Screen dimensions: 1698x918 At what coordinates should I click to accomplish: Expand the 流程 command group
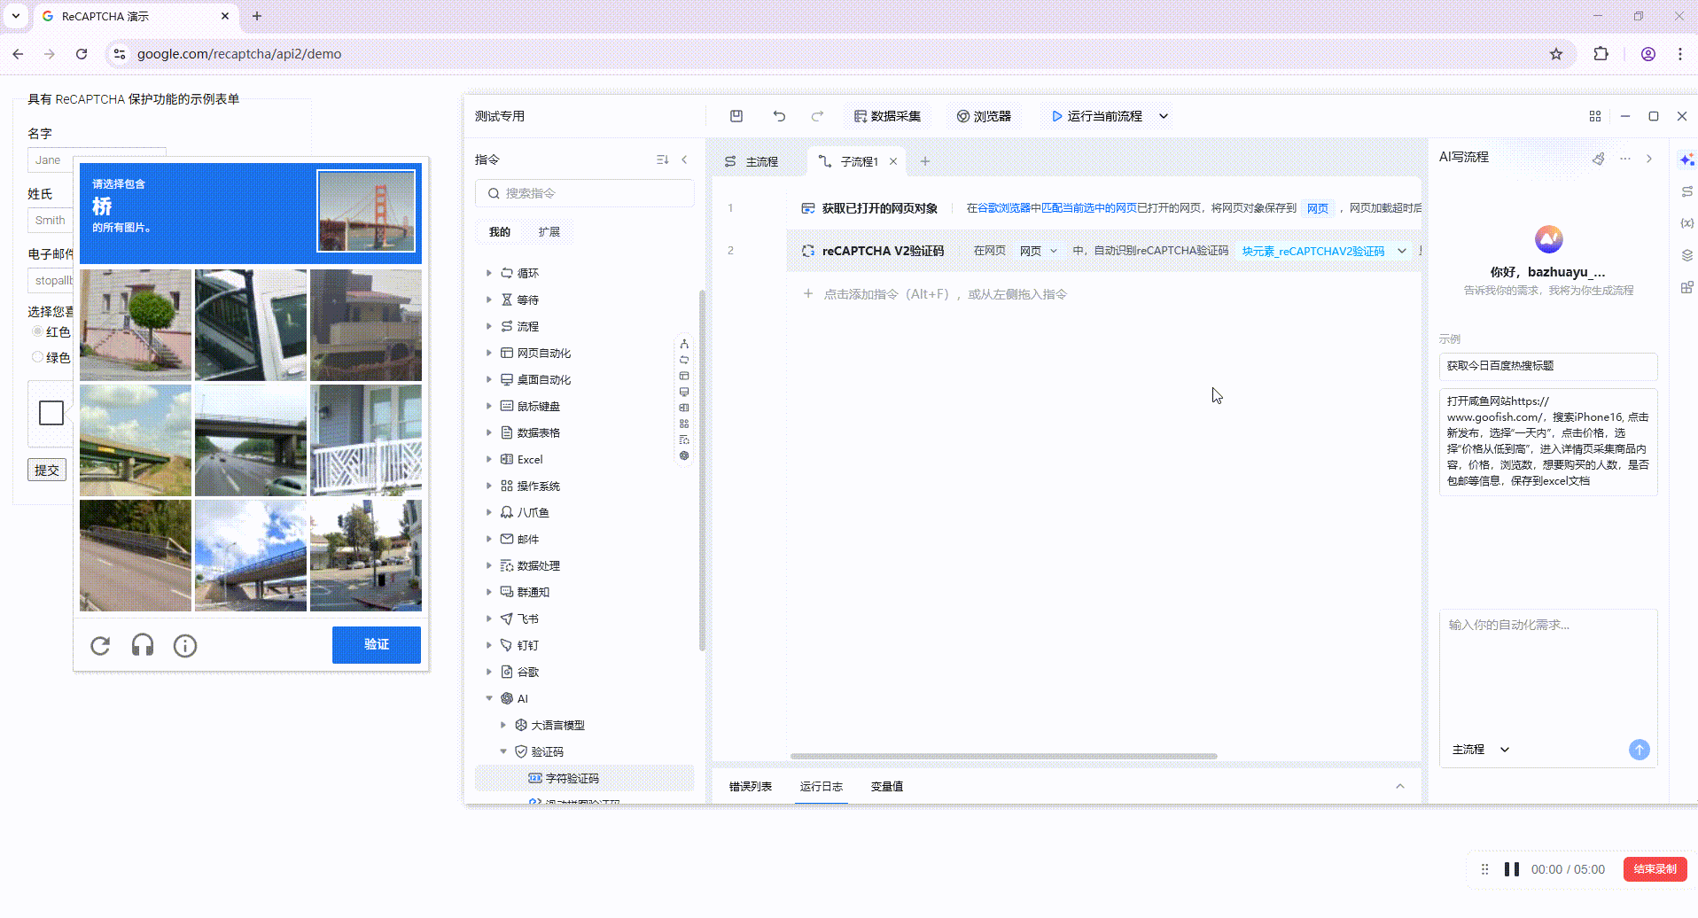tap(489, 326)
